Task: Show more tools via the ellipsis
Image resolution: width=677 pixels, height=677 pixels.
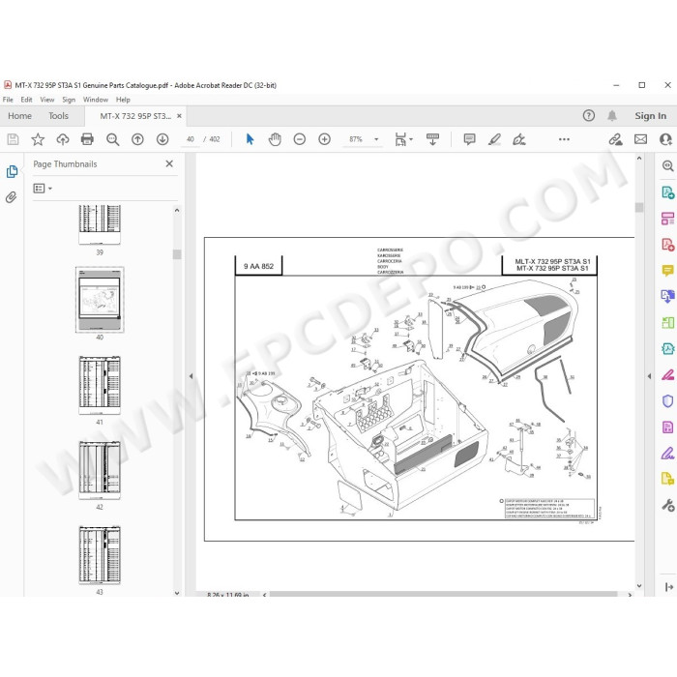Action: click(564, 139)
